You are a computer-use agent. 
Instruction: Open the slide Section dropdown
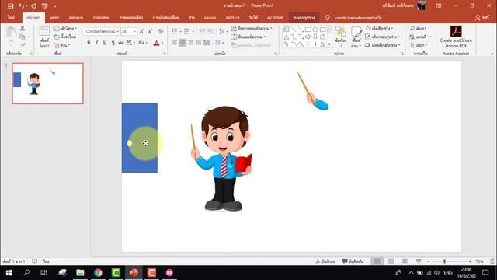pos(62,45)
